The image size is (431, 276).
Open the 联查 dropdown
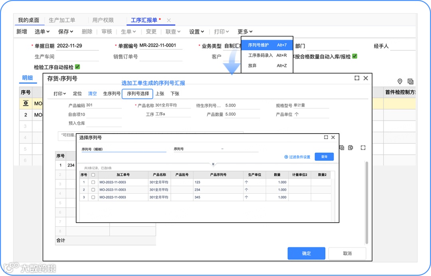click(x=173, y=32)
